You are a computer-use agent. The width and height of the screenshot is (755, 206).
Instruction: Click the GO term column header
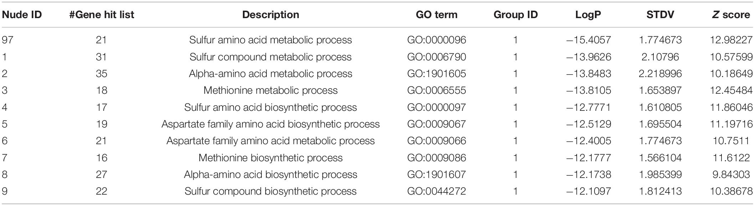[x=437, y=15]
